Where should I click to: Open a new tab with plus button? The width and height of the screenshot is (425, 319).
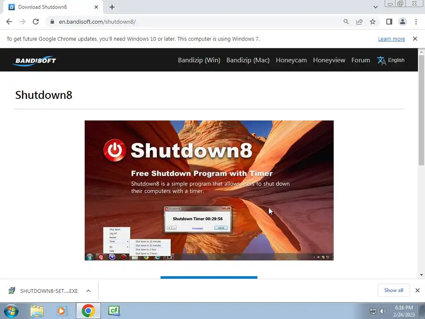pos(112,7)
